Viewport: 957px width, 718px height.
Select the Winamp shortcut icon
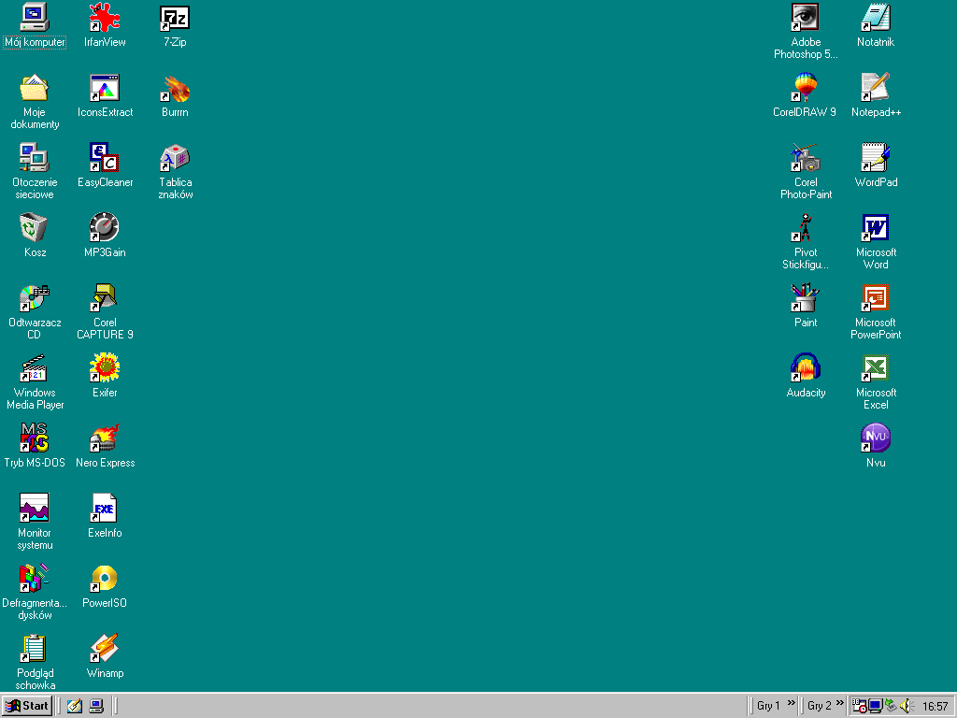click(x=105, y=649)
